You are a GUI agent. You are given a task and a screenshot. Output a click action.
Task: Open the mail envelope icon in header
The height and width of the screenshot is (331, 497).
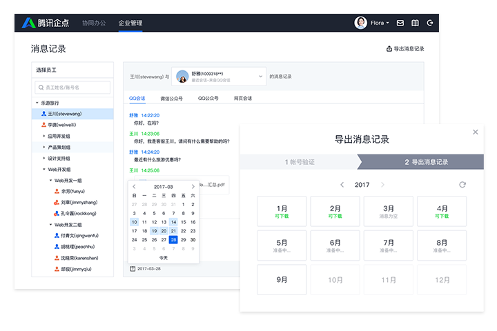click(400, 23)
